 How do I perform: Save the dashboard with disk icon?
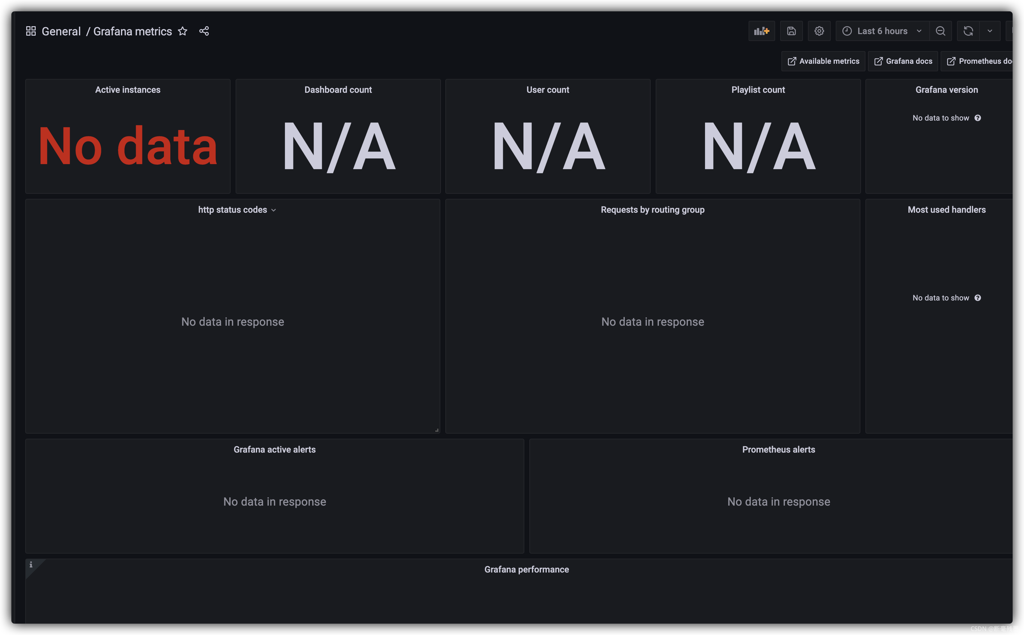791,31
